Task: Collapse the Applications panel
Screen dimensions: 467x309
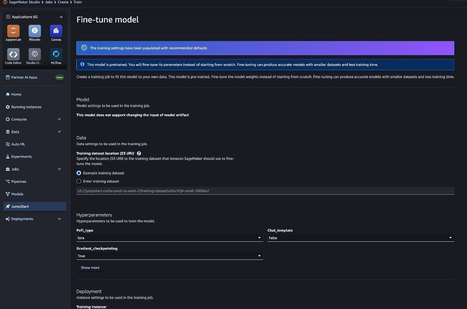Action: click(61, 17)
